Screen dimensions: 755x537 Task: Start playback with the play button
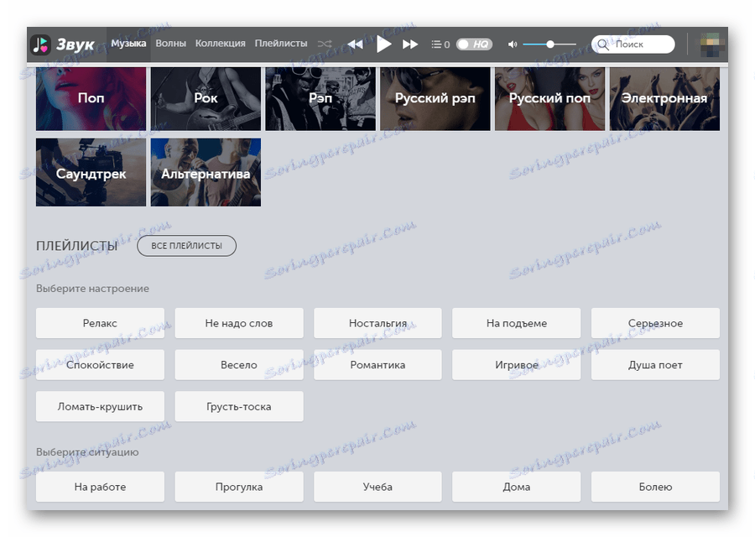(383, 44)
